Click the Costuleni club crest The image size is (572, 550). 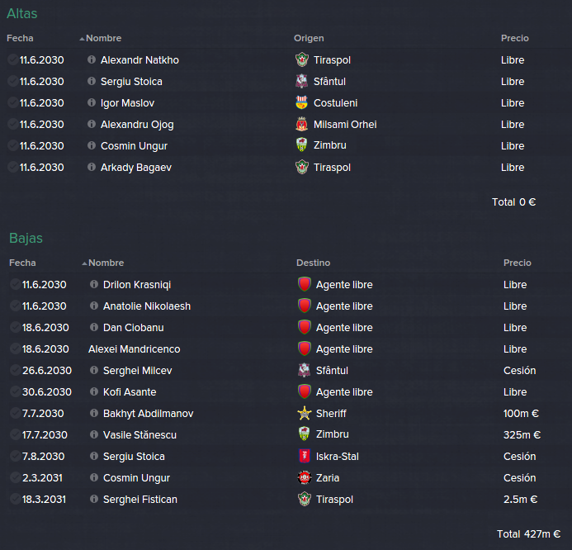[302, 102]
